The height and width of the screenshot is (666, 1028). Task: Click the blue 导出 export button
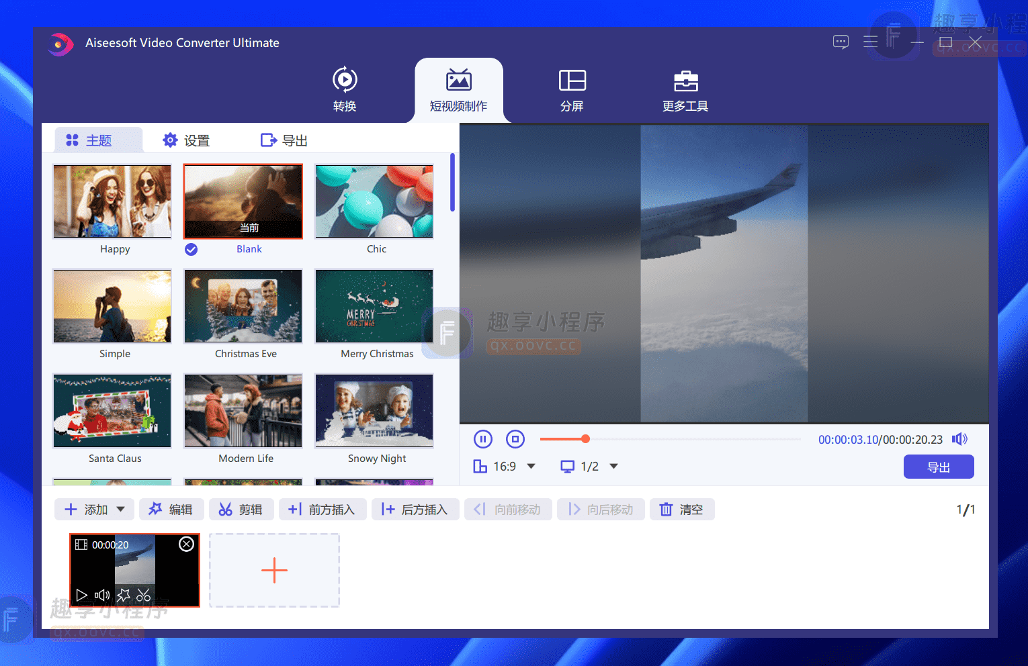tap(939, 467)
